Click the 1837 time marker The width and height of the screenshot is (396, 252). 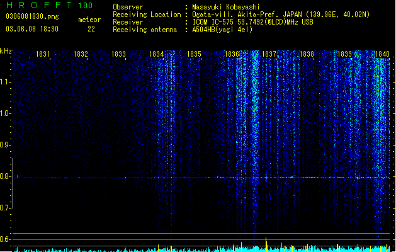click(x=269, y=54)
